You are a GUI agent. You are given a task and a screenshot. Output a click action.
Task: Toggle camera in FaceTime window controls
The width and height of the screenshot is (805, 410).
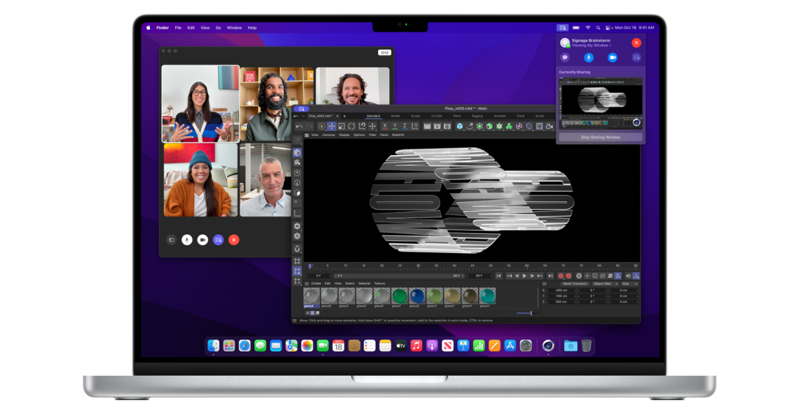click(x=203, y=240)
